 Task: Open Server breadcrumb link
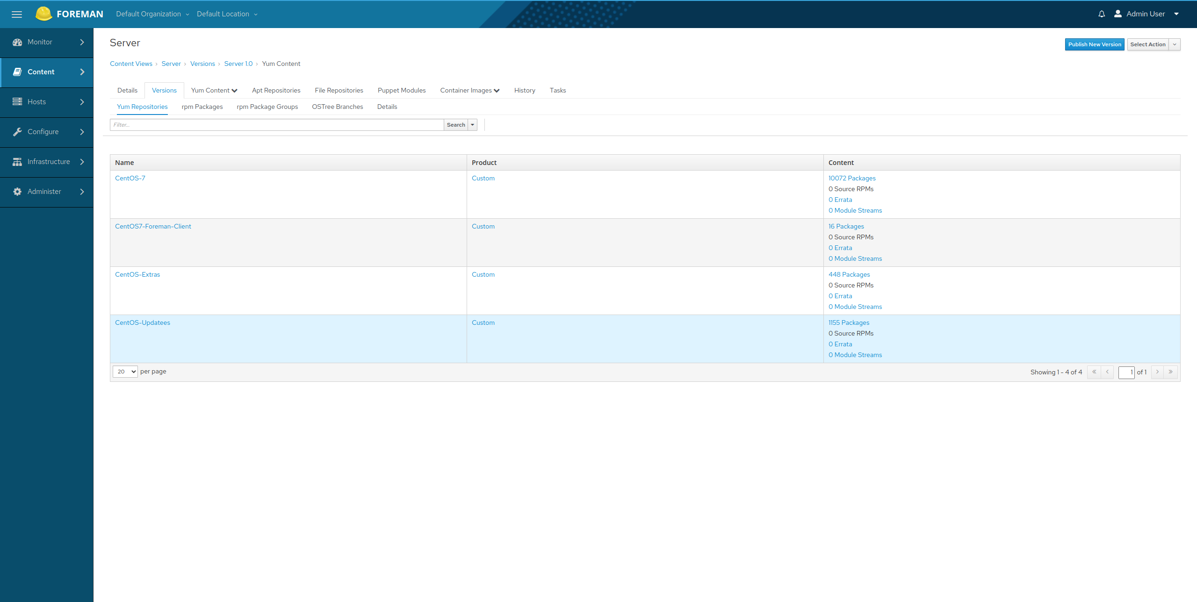(x=171, y=64)
